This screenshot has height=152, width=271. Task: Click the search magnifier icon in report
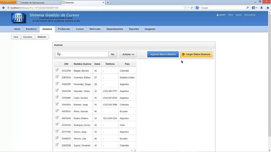58,54
